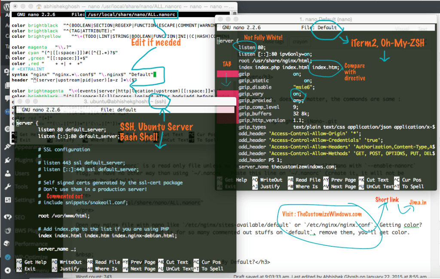The width and height of the screenshot is (440, 279).
Task: Zoom the ubuntu@abhishekghosh ssh window
Action: pos(35,101)
